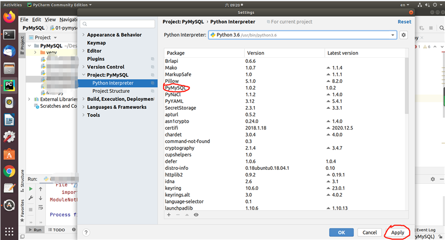Open the Edit menu
Viewport: 445px width, 240px height.
pos(36,19)
